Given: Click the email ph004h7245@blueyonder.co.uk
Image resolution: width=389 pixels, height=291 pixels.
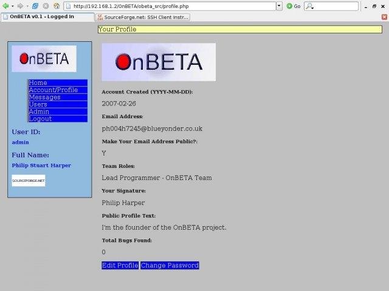Looking at the screenshot, I should 152,129.
